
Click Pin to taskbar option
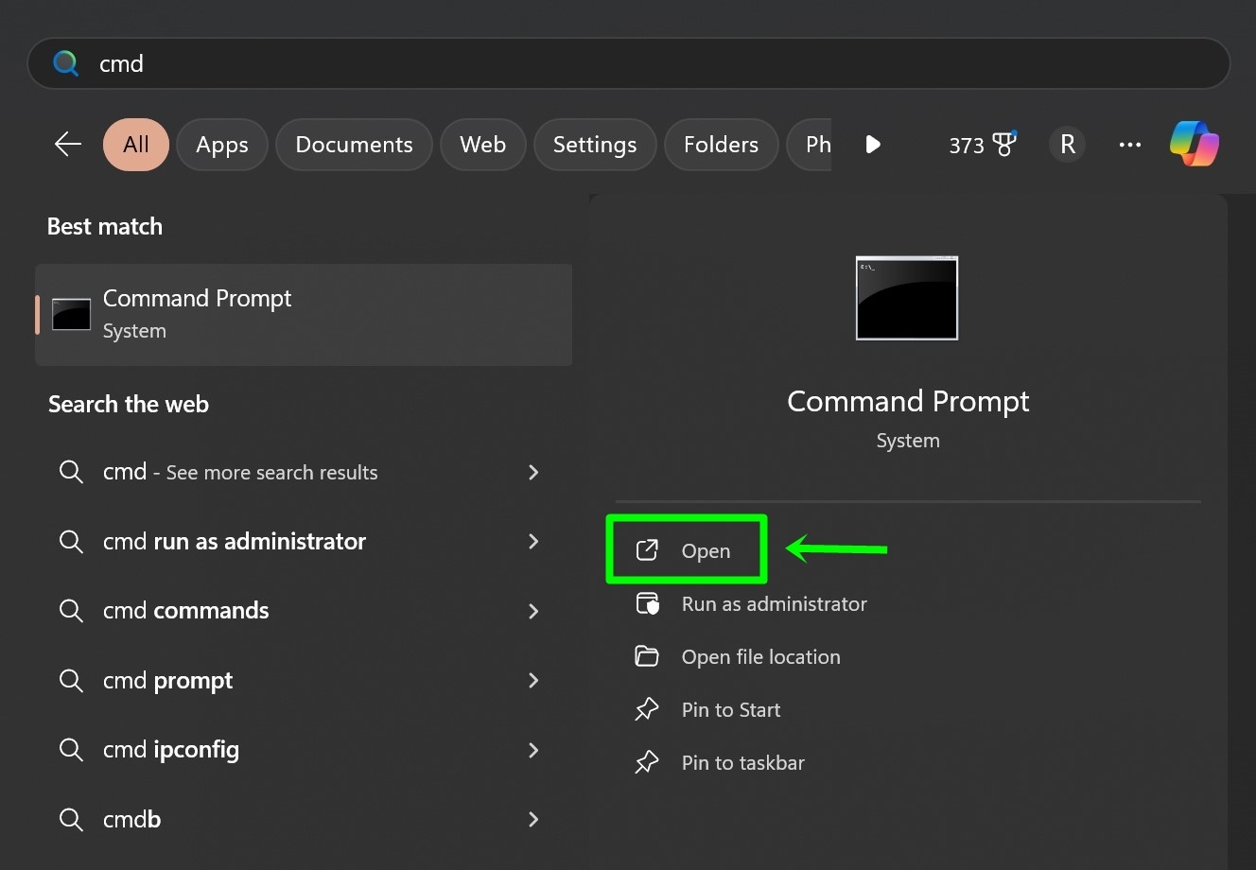[742, 763]
